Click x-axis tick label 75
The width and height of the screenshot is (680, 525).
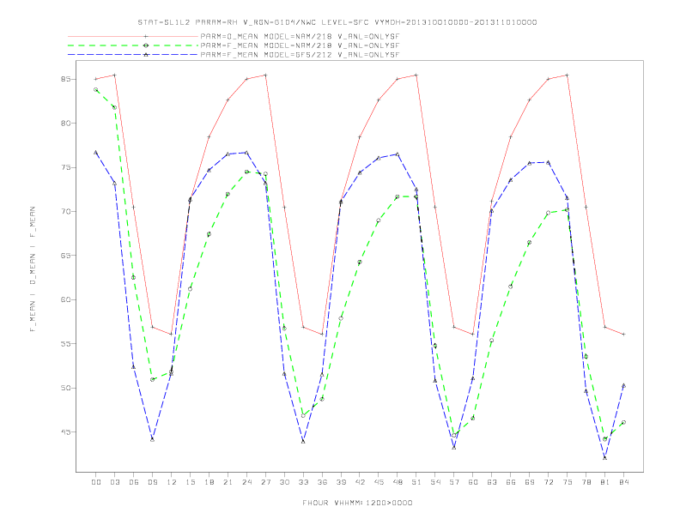(568, 482)
